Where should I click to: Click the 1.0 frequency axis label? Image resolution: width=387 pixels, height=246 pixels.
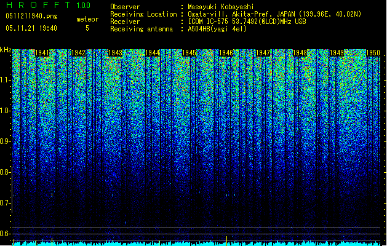(x=6, y=111)
